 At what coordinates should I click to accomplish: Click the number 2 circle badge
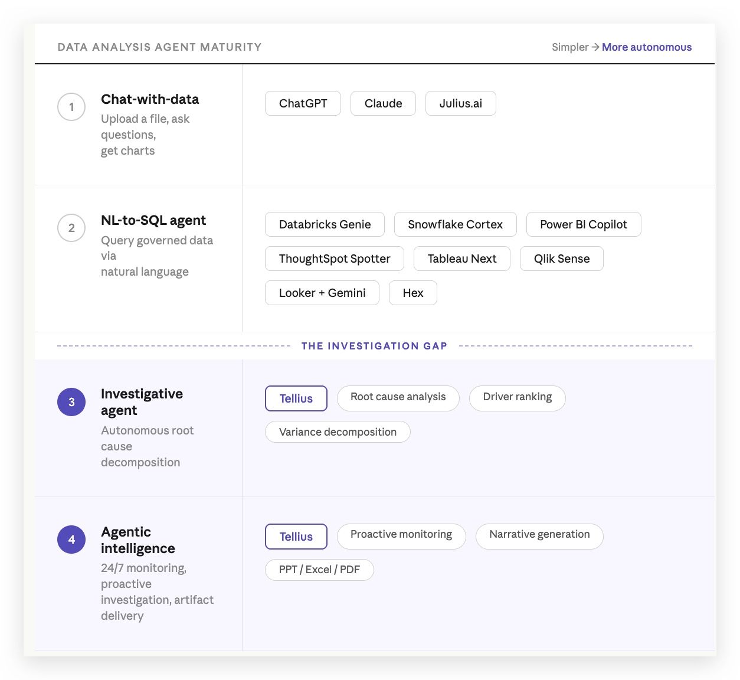coord(71,228)
